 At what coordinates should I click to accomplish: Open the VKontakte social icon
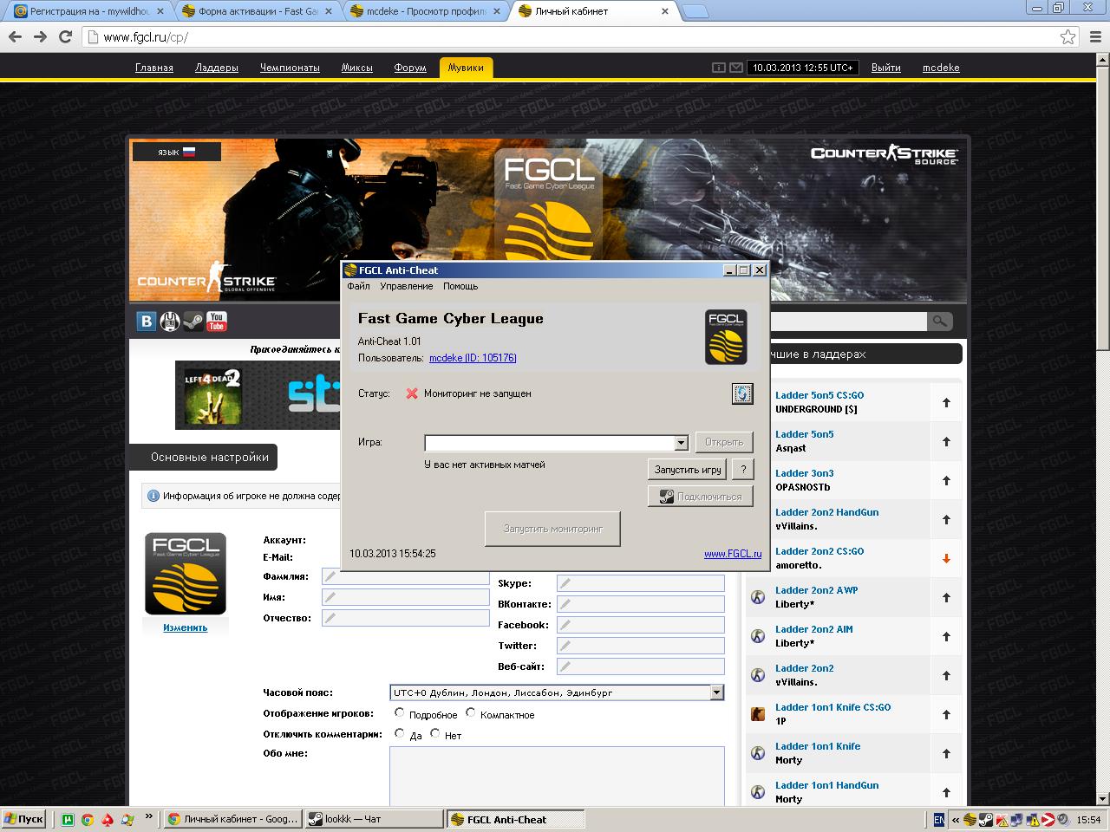tap(147, 322)
